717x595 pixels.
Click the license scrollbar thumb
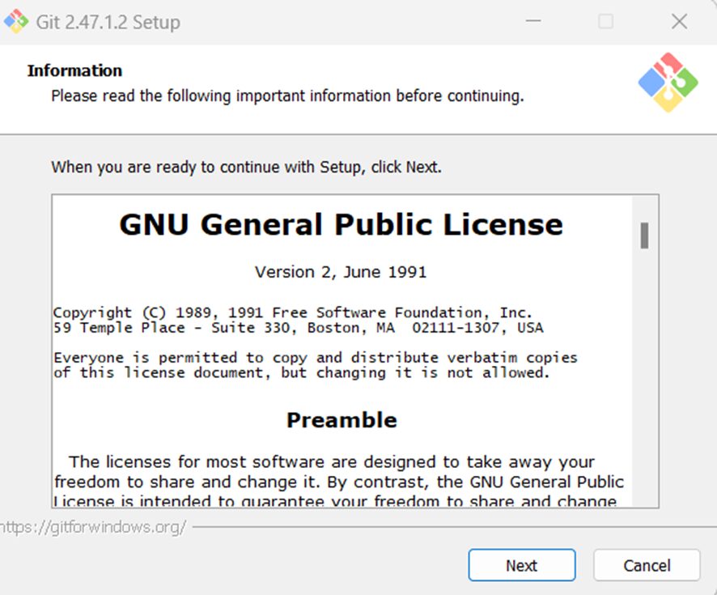(x=644, y=235)
